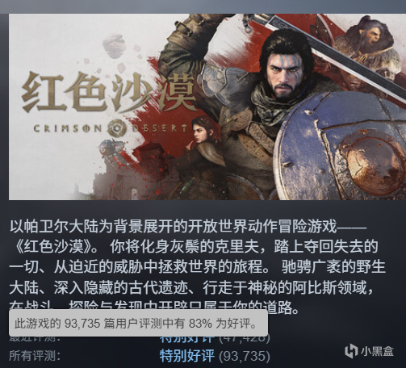Click the 83% positive review tooltip
This screenshot has height=368, width=406.
(138, 323)
